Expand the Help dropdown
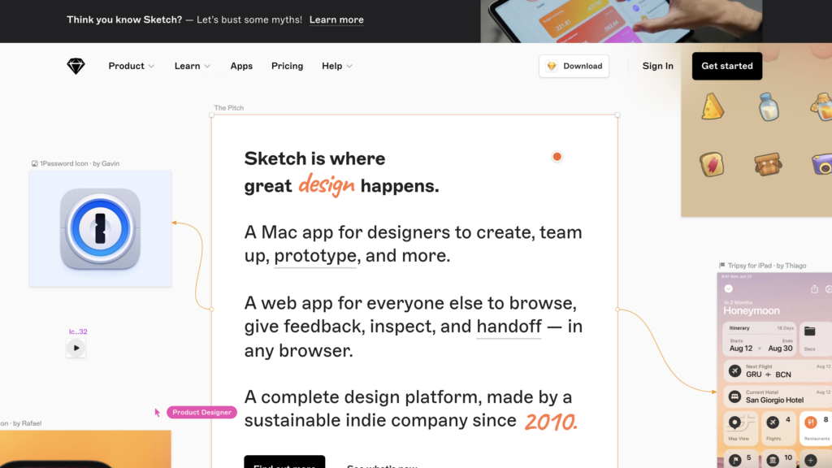Image resolution: width=832 pixels, height=468 pixels. point(337,66)
